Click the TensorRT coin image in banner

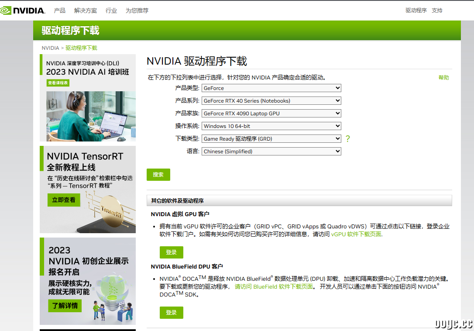tap(111, 211)
